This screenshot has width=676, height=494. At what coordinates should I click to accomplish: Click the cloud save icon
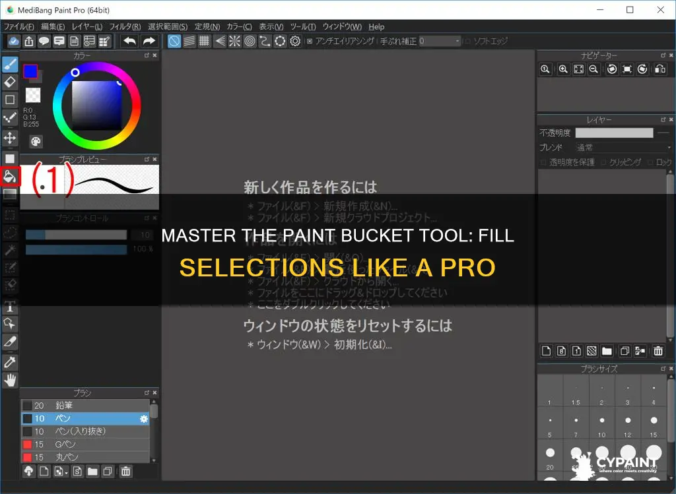pos(14,42)
